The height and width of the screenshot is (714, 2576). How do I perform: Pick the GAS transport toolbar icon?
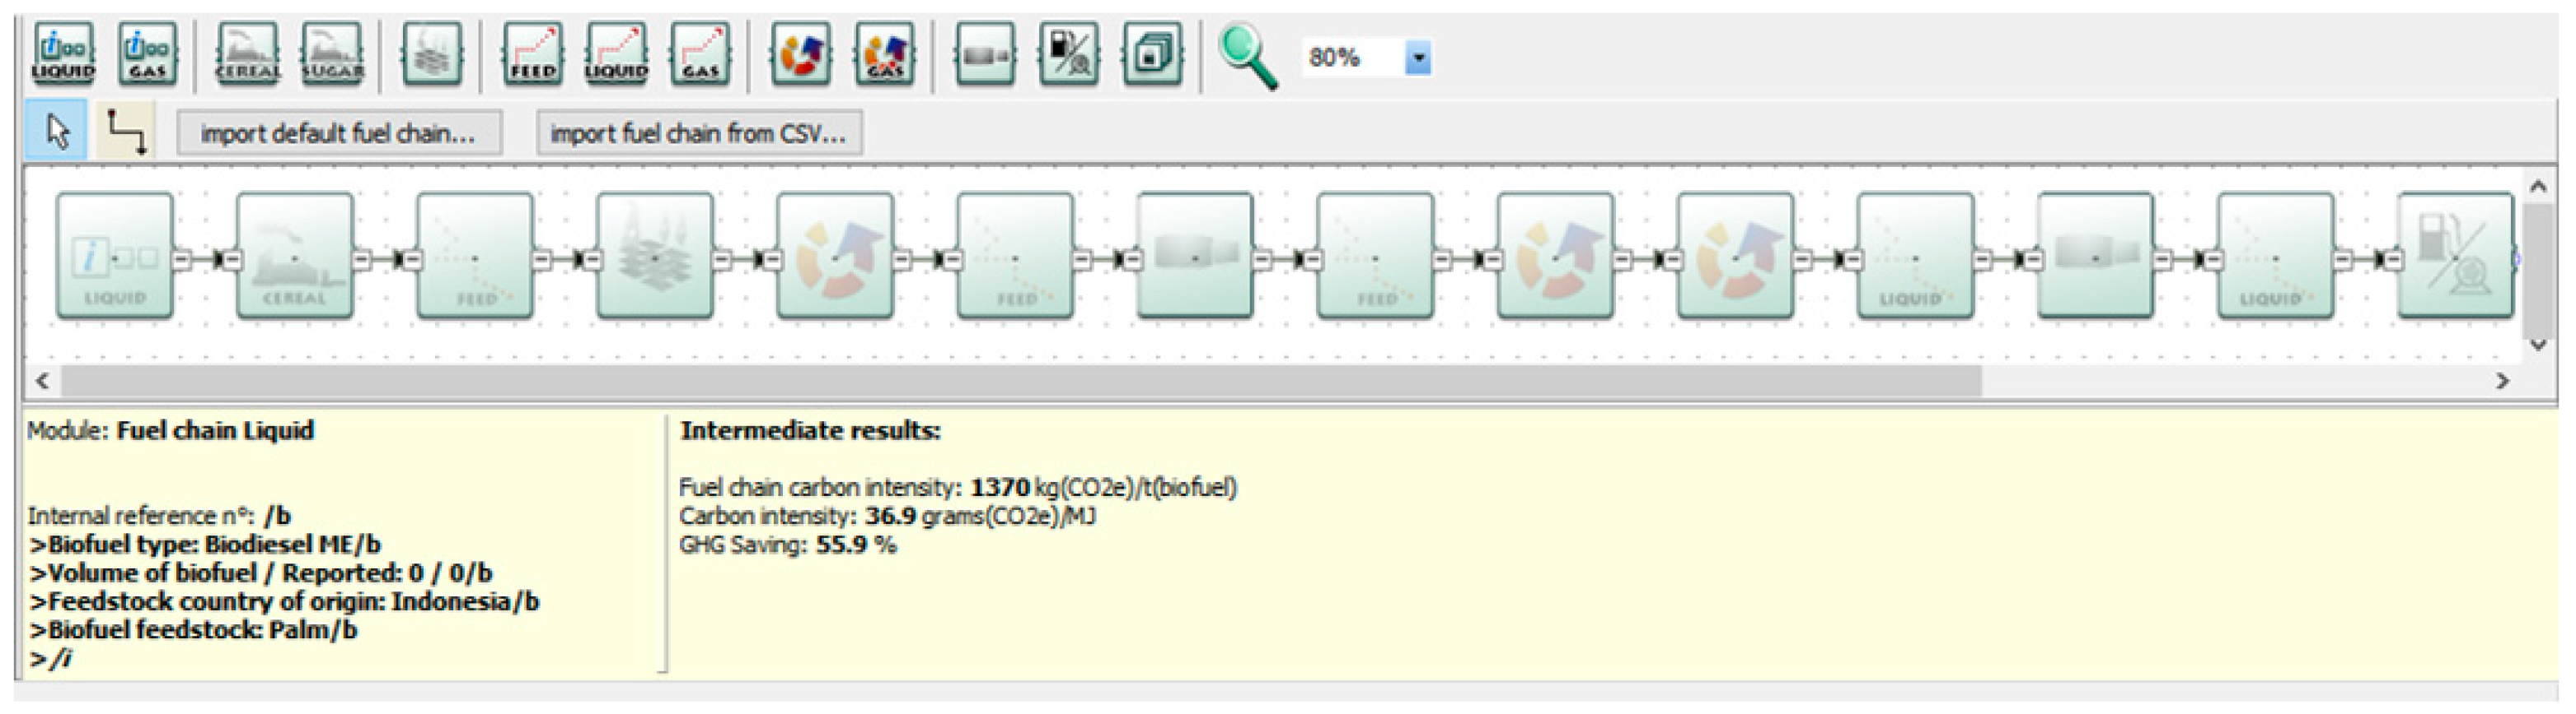tap(700, 54)
